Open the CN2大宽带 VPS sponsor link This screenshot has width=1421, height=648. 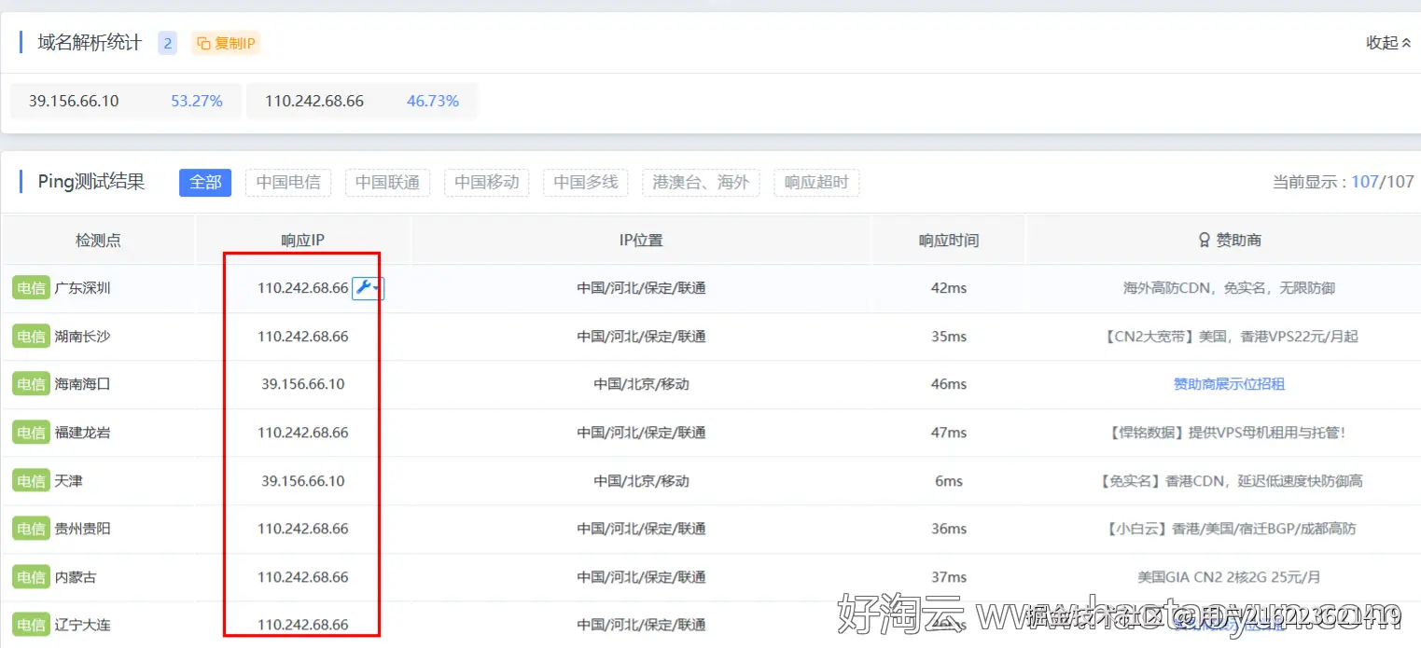point(1229,336)
